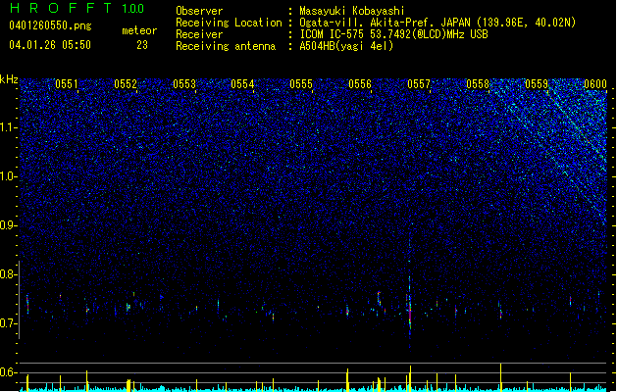Click the 0600 time marker
This screenshot has height=392, width=617.
click(595, 84)
